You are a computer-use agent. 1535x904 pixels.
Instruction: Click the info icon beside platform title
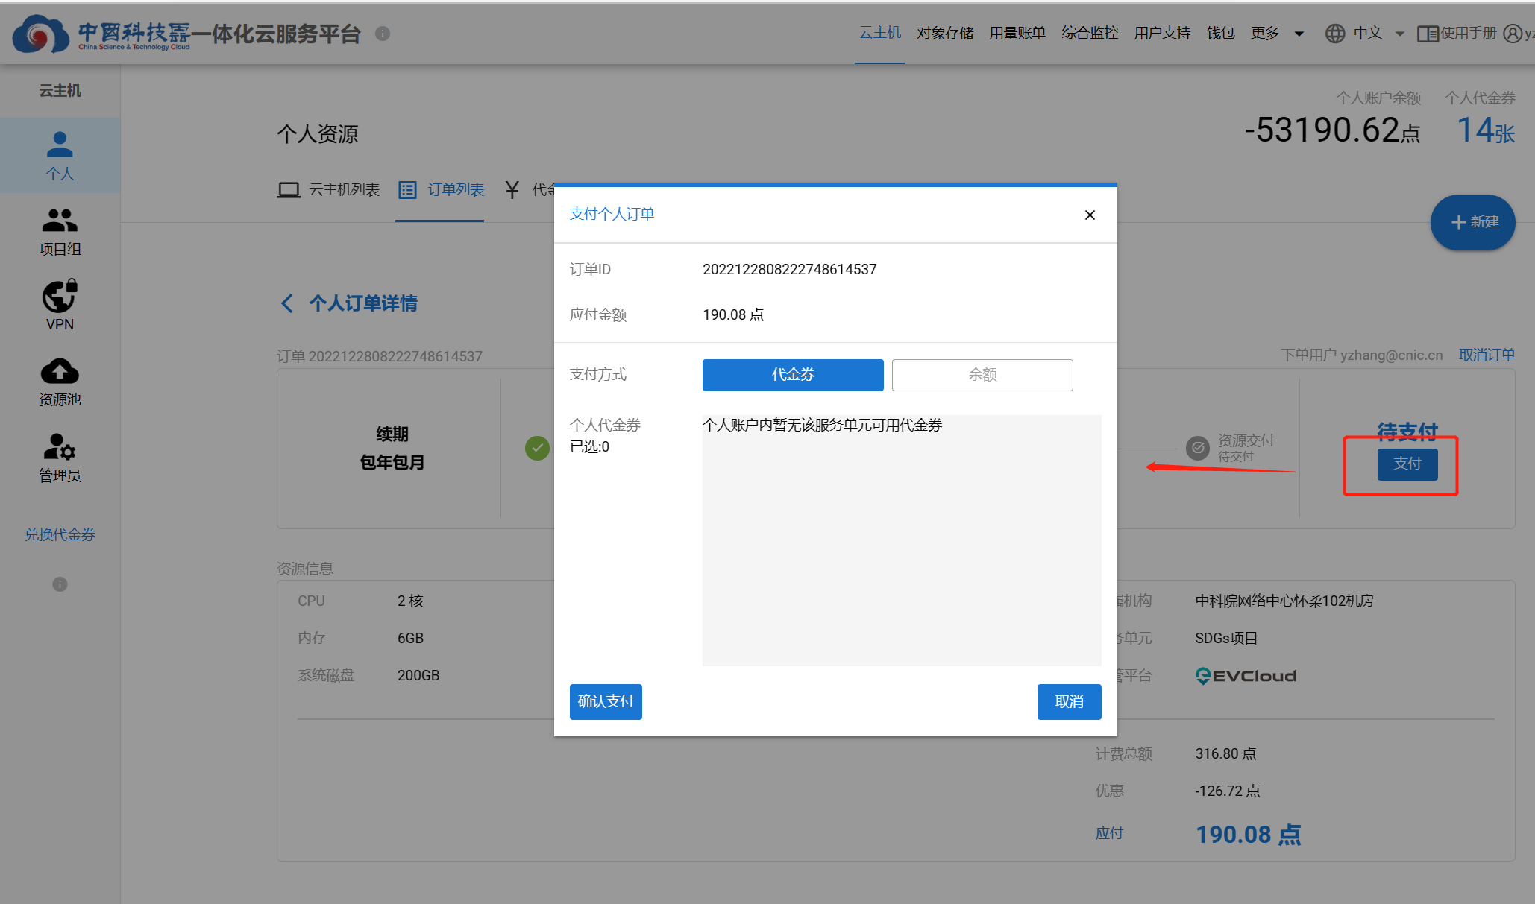click(383, 34)
